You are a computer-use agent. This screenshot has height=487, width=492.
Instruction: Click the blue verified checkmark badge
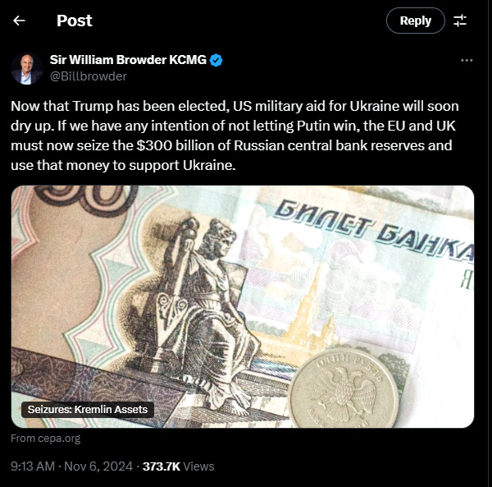(216, 60)
